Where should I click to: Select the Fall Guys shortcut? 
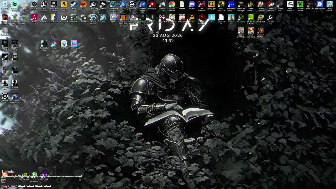coord(74,45)
